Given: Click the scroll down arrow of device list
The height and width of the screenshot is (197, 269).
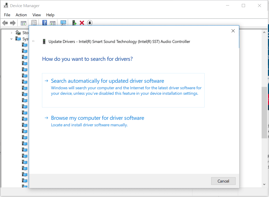Looking at the screenshot, I should [264, 185].
